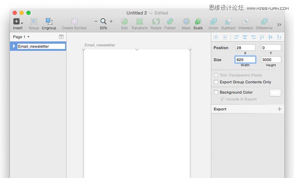Add an export option with plus
The height and width of the screenshot is (178, 294).
pyautogui.click(x=279, y=109)
